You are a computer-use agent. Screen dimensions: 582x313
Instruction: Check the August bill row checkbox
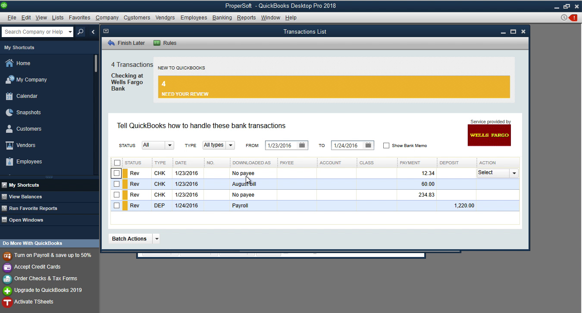[116, 184]
